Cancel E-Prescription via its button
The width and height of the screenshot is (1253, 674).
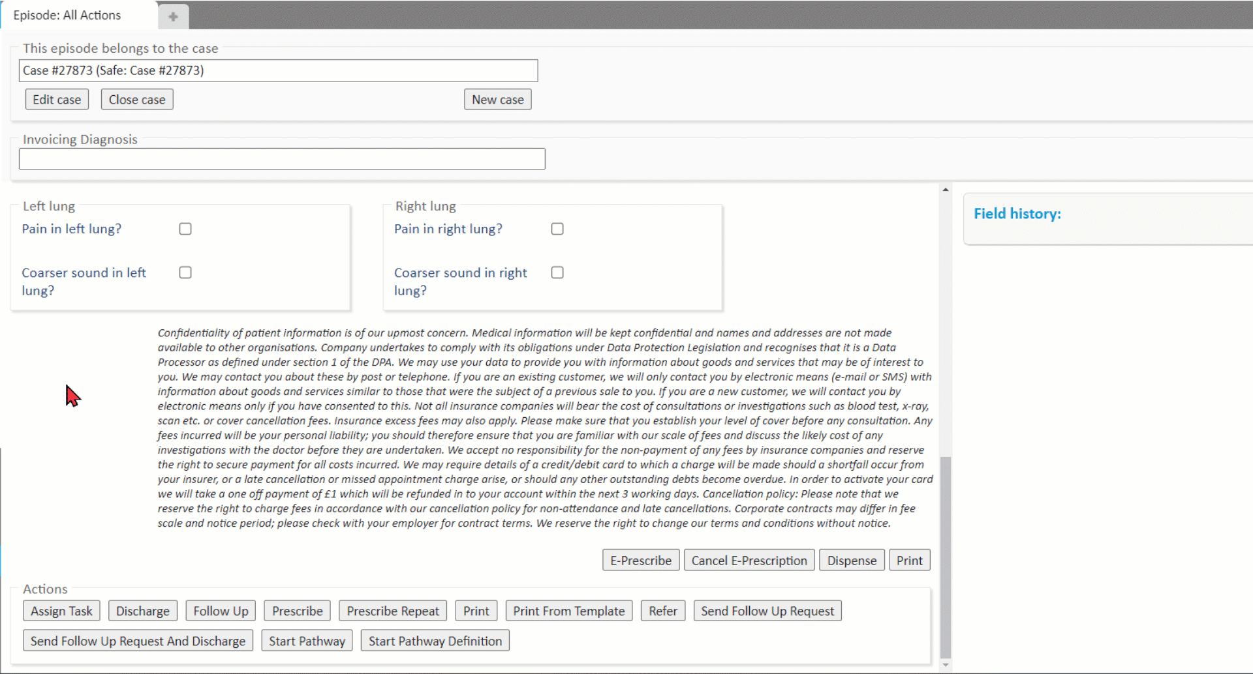coord(749,561)
